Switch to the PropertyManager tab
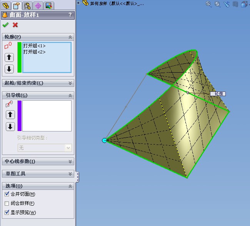250x226 pixels. click(17, 6)
